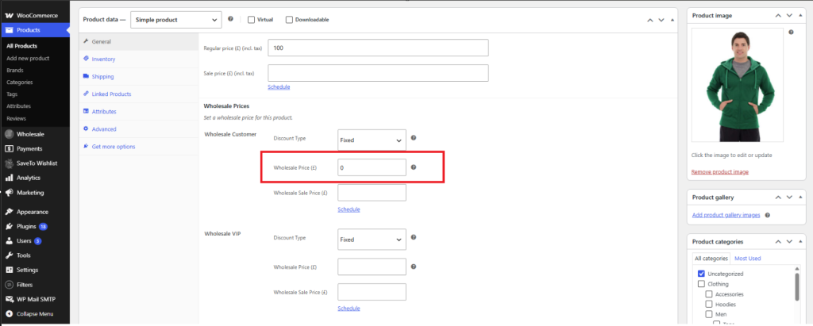Click Schedule link under Sale price

pos(279,87)
